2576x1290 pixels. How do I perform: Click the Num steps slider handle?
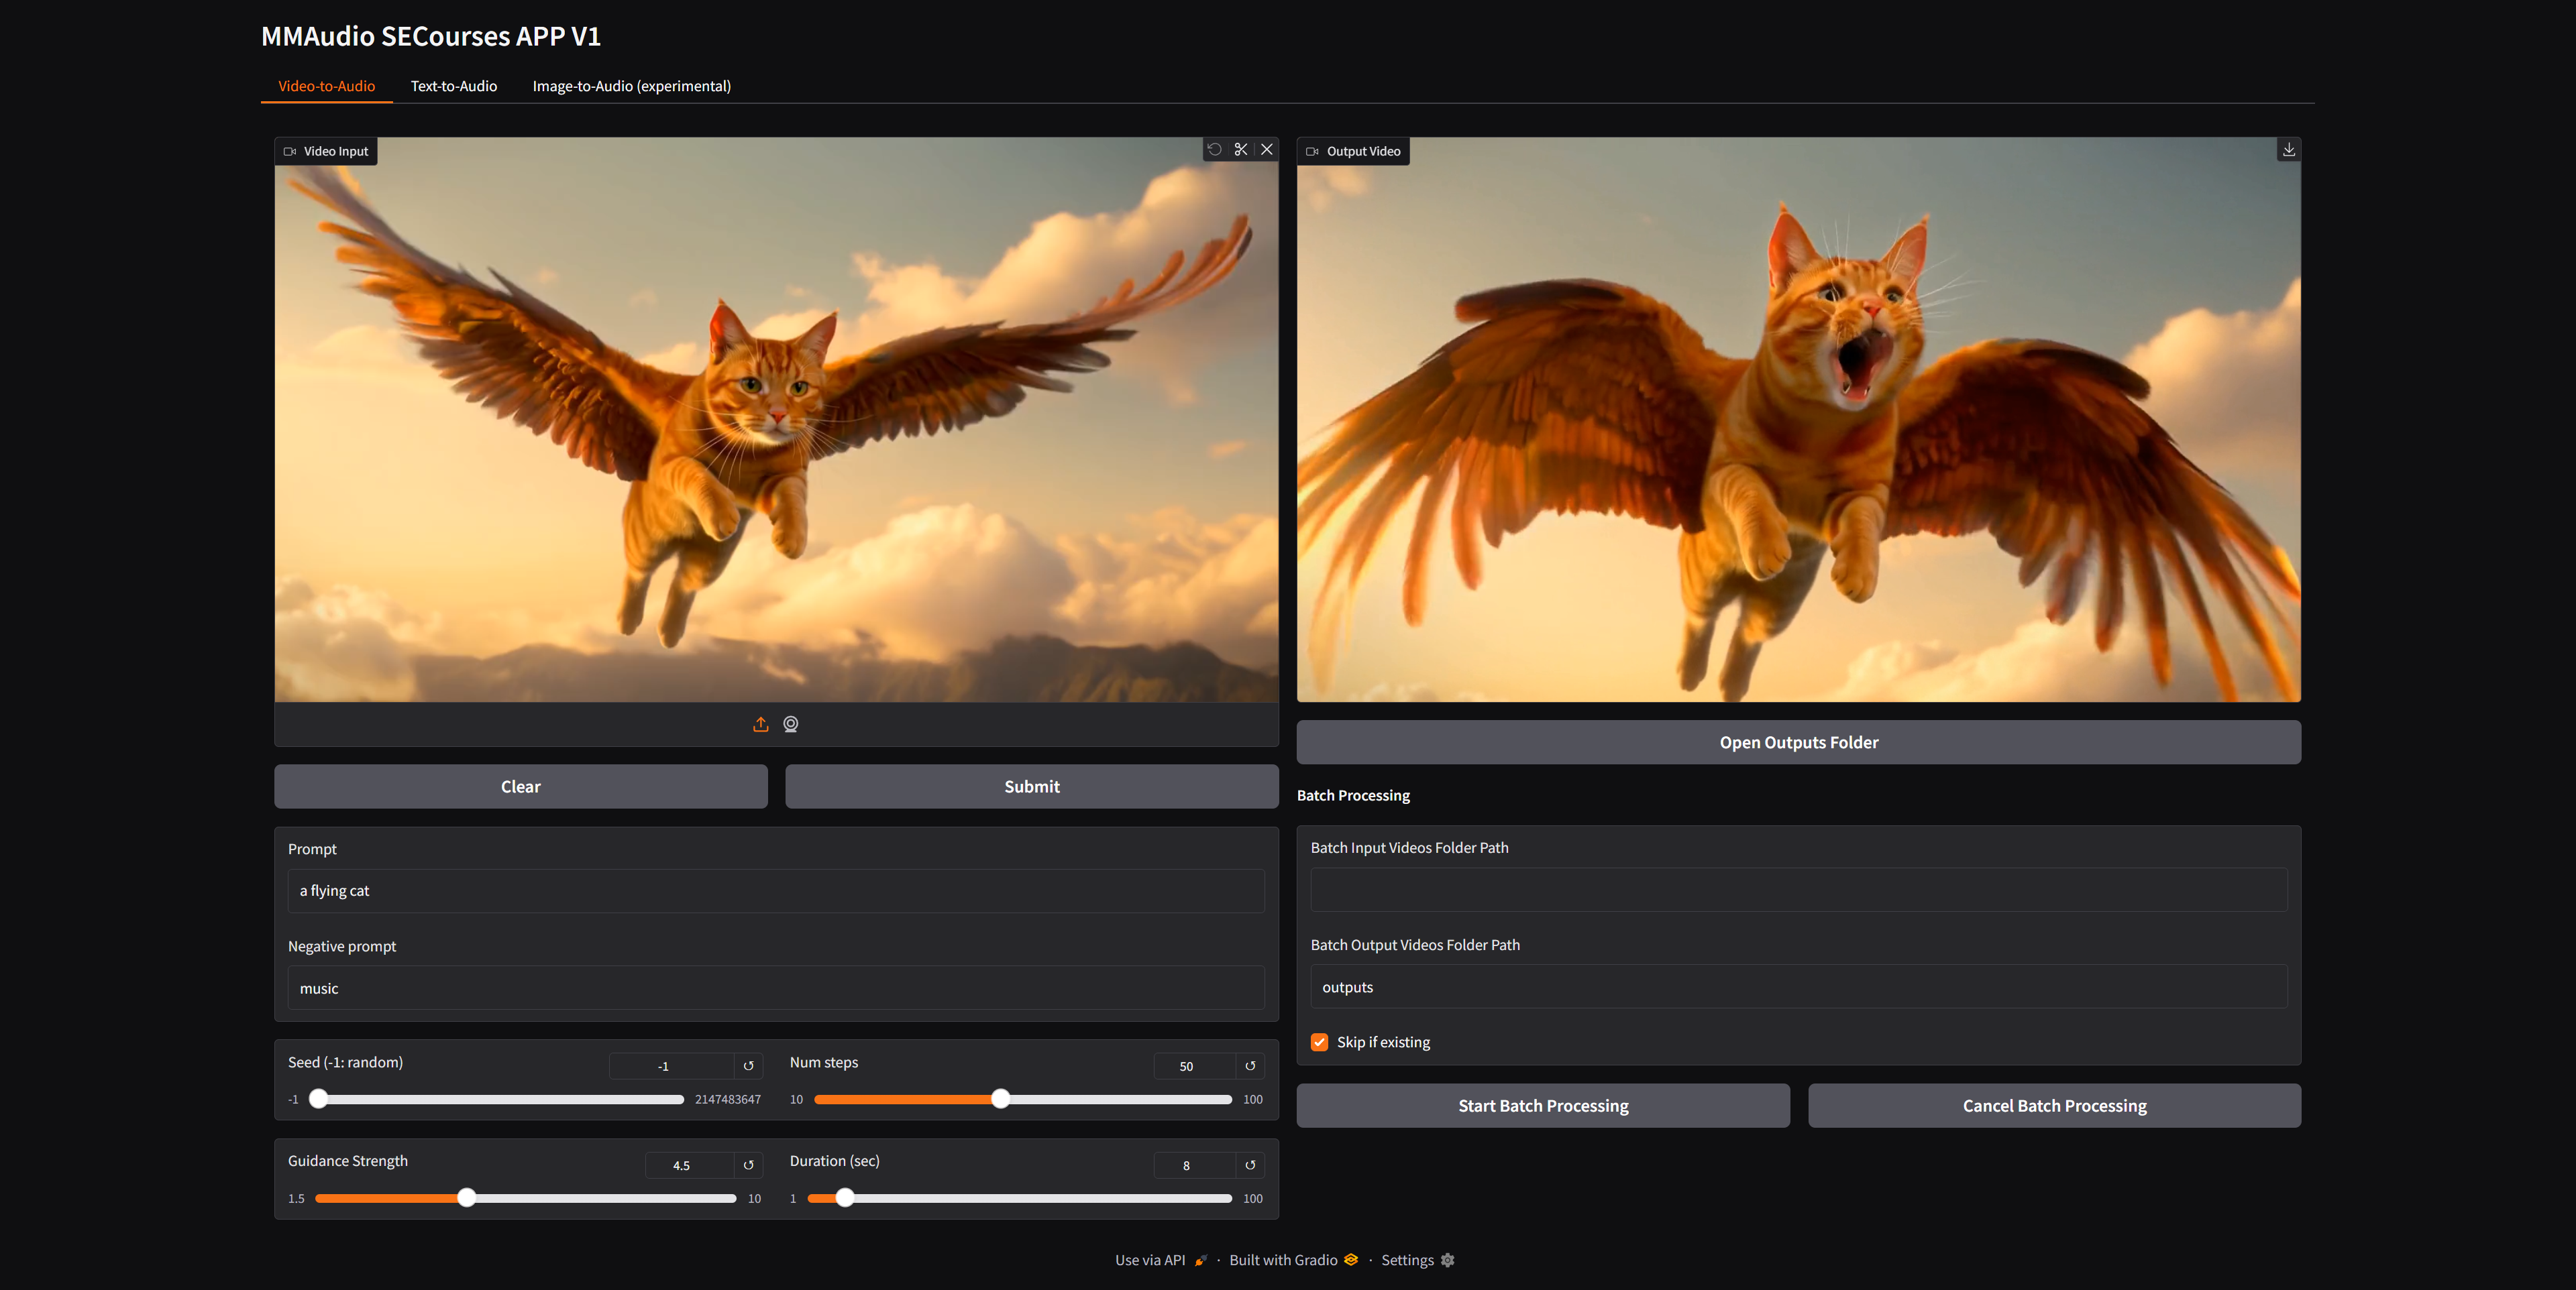pos(1000,1099)
